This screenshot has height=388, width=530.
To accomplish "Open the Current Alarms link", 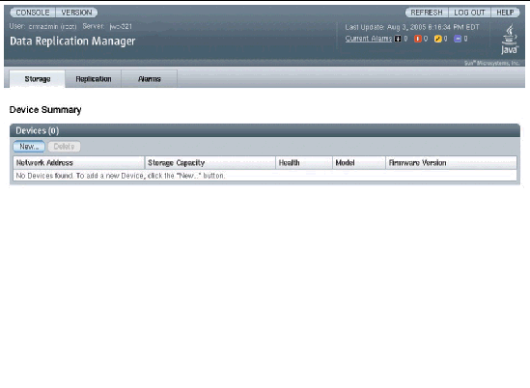I will pyautogui.click(x=369, y=39).
